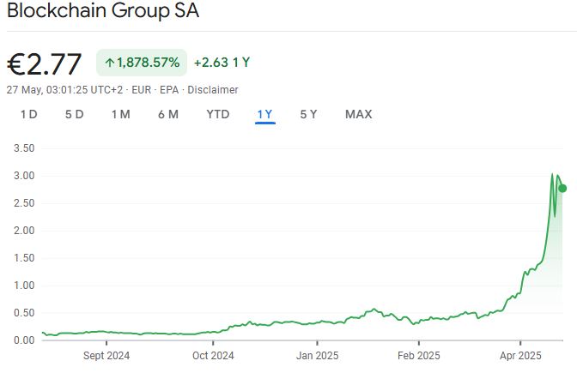The height and width of the screenshot is (373, 577).
Task: Click the Oct 2024 axis label
Action: 212,355
